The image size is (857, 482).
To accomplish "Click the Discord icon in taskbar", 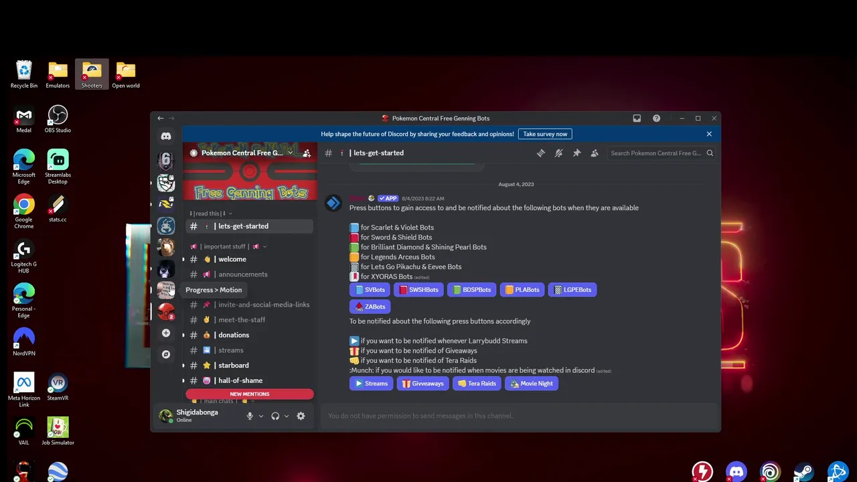I will tap(736, 471).
